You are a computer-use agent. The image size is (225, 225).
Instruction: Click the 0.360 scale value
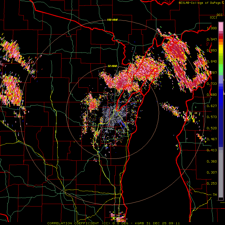[212, 161]
